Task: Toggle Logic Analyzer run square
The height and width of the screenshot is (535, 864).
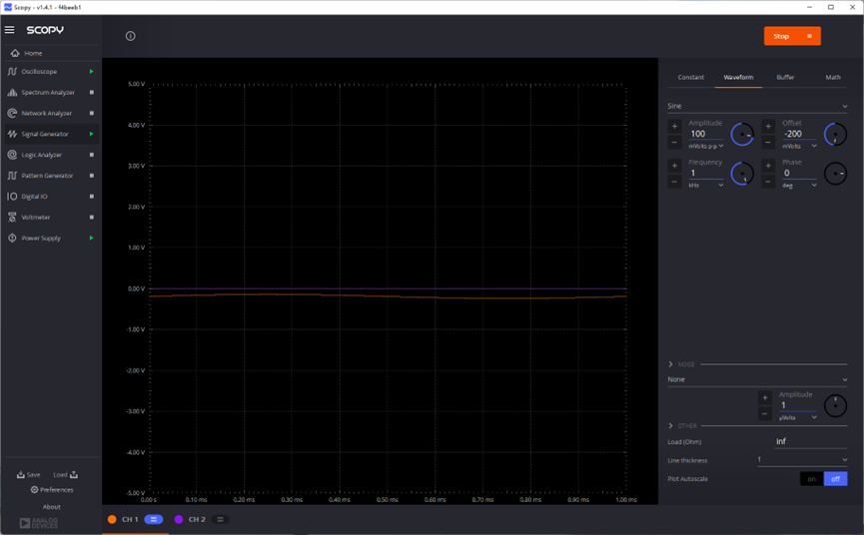Action: 92,155
